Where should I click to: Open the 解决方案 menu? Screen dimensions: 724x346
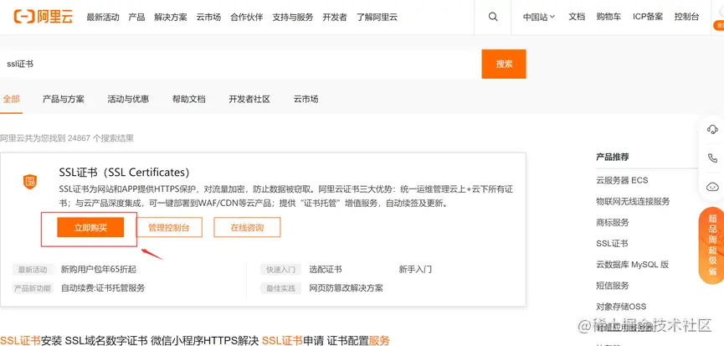pos(171,17)
